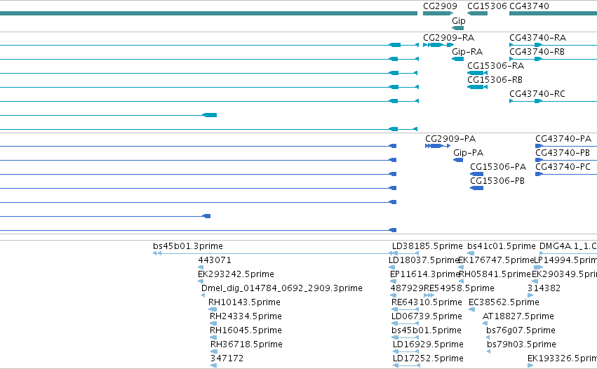Open the CG43740 gene label
Screen dimensions: 597x369
pyautogui.click(x=529, y=6)
